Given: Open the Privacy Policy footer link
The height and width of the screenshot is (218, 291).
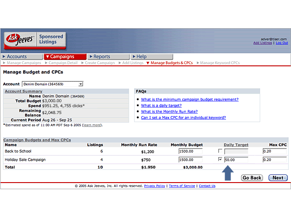Looking at the screenshot, I should coord(155,186).
